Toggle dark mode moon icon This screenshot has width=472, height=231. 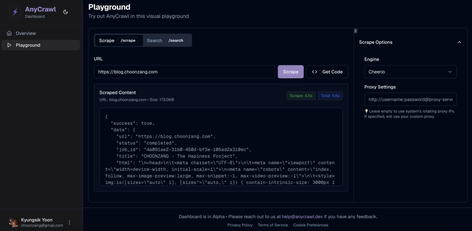[x=65, y=12]
